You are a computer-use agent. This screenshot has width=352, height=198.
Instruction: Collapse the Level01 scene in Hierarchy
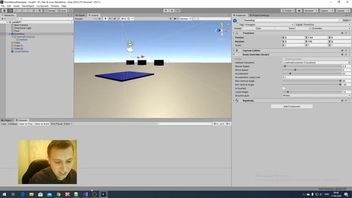click(x=7, y=22)
